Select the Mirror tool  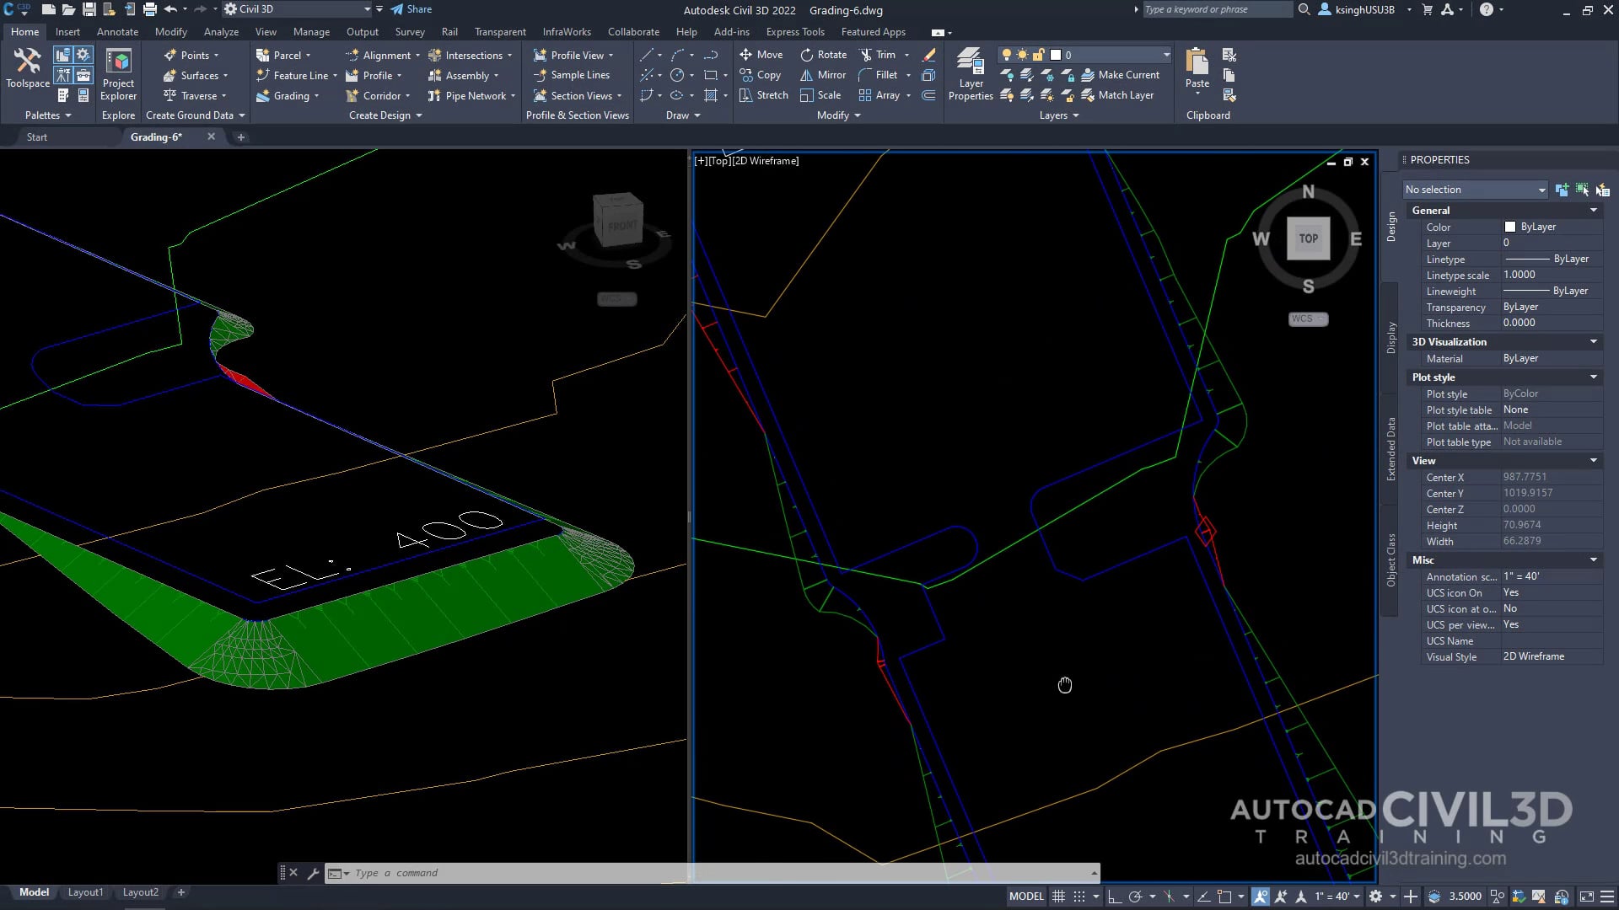tap(822, 74)
